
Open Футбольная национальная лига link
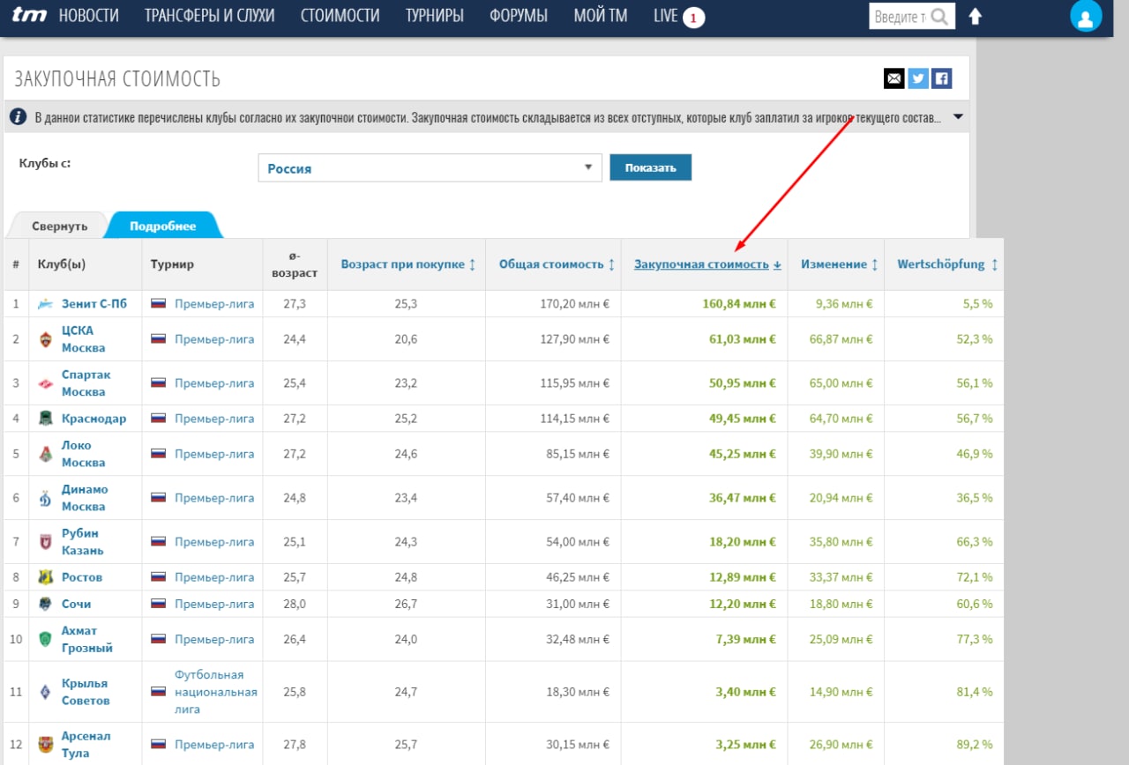click(x=216, y=692)
